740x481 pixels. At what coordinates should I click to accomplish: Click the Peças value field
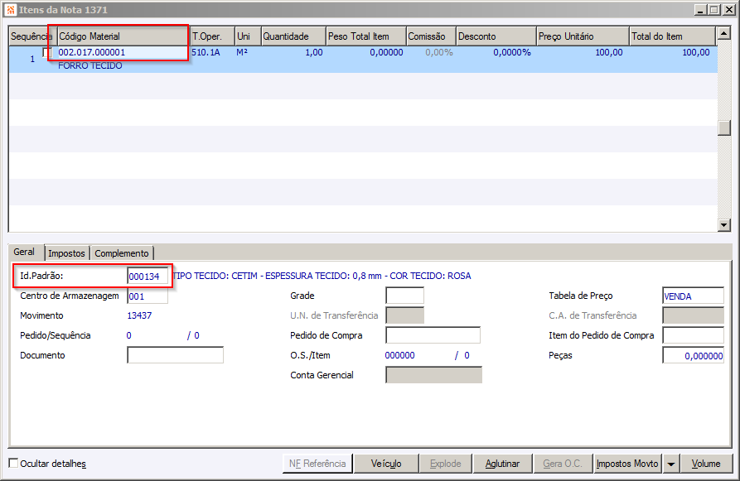tap(693, 355)
